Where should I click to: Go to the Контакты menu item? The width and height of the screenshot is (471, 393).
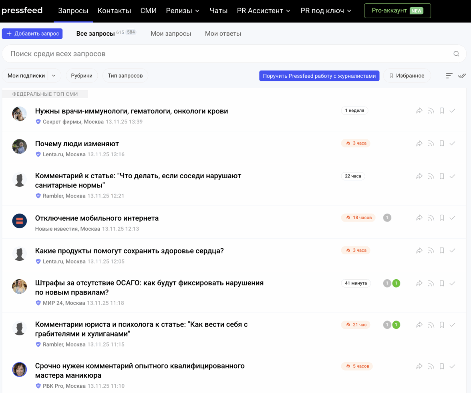114,11
